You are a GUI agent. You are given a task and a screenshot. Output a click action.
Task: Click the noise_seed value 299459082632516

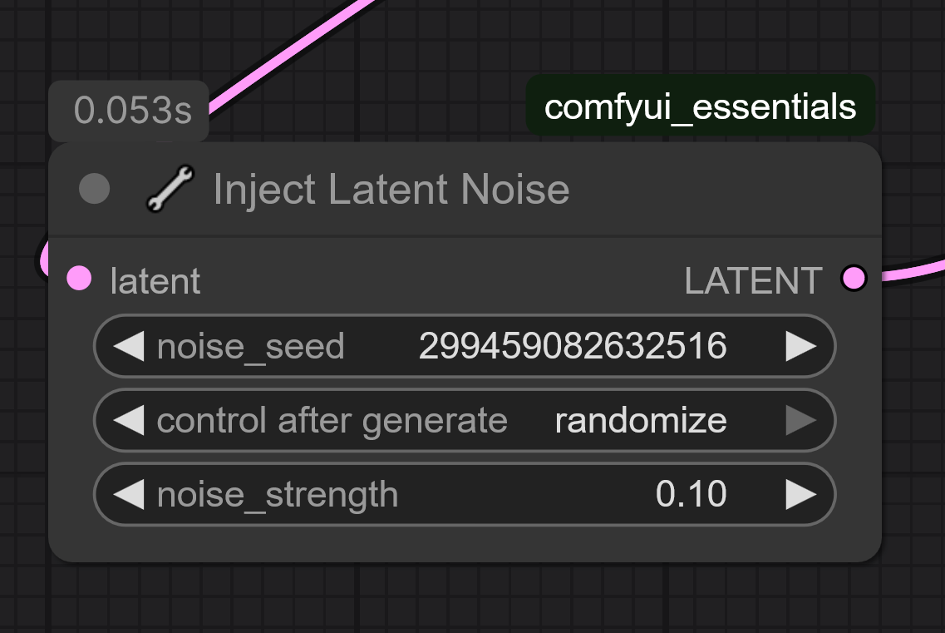[573, 346]
